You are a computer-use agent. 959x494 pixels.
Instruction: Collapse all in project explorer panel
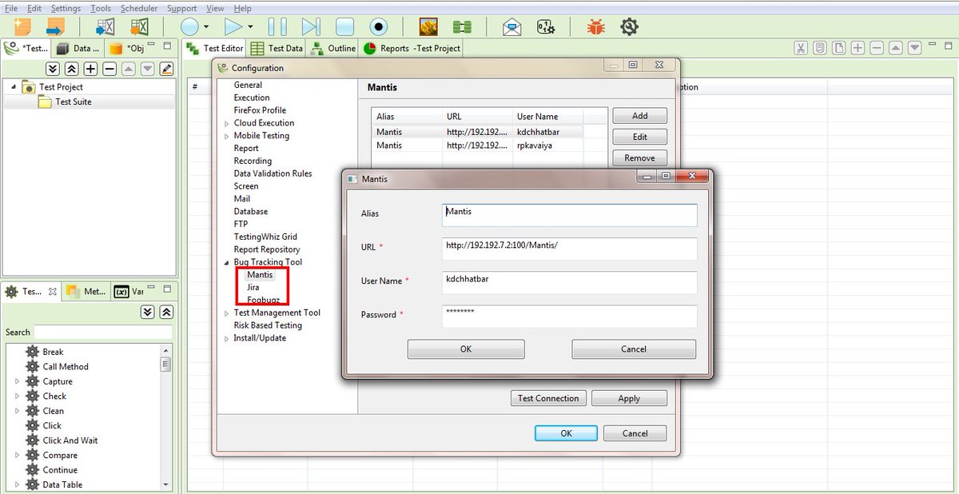72,69
